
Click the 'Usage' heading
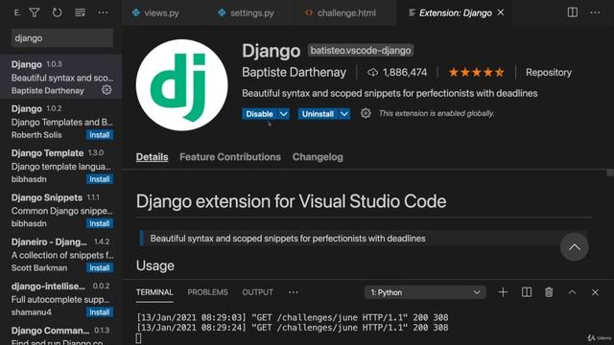pos(155,265)
